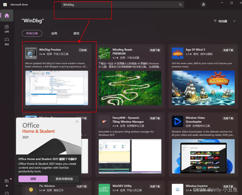Viewport: 242px width, 195px height.
Task: Click 已安装 button on WinDbg Preview
Action: click(83, 50)
